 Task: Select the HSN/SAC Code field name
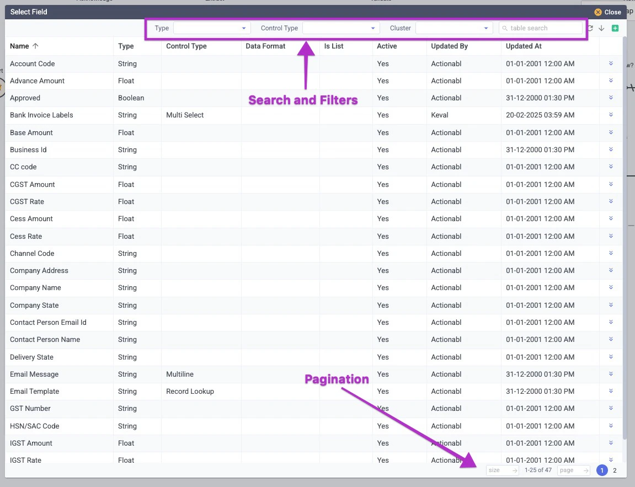pos(34,426)
